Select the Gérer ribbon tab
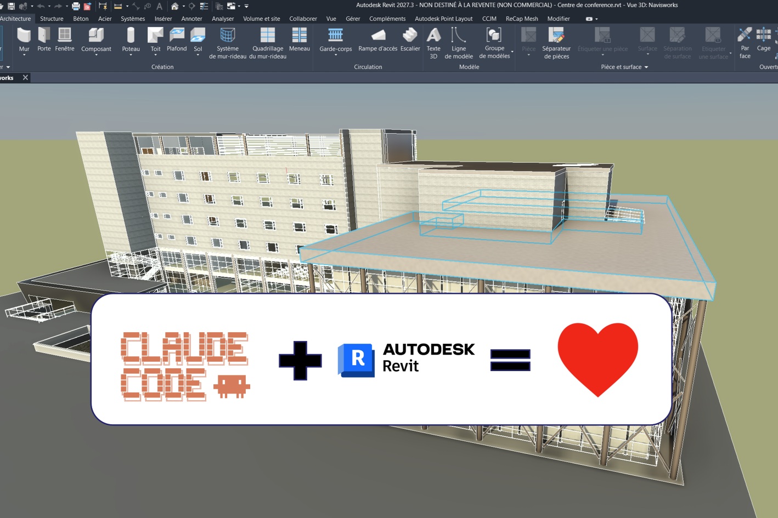778x518 pixels. coord(353,19)
